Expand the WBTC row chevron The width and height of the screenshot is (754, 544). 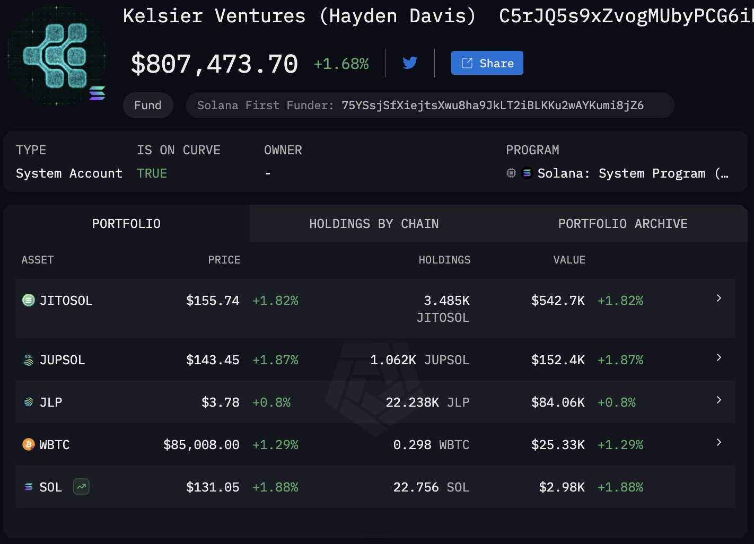[x=719, y=442]
